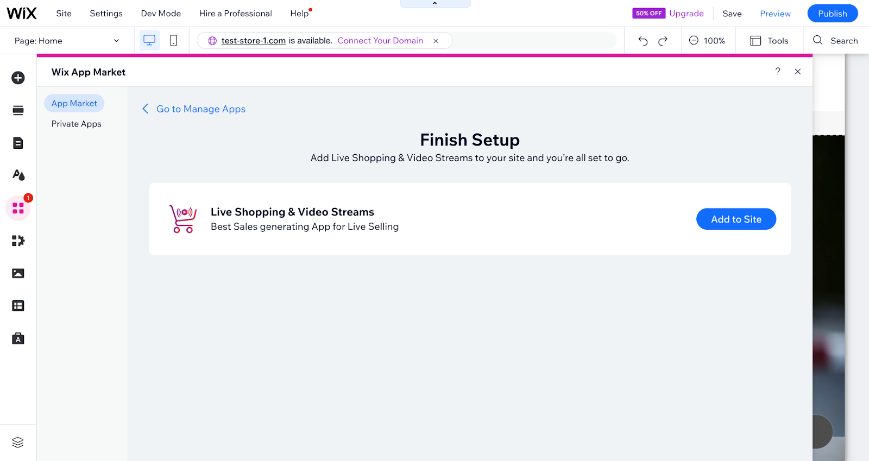Open the Site menu

tap(64, 14)
